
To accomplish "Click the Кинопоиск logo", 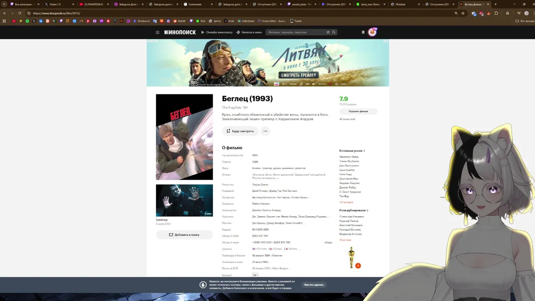I will coord(180,32).
